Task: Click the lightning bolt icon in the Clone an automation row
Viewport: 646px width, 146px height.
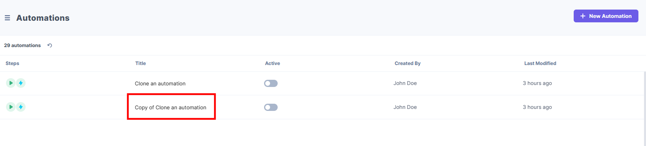Action: click(21, 83)
